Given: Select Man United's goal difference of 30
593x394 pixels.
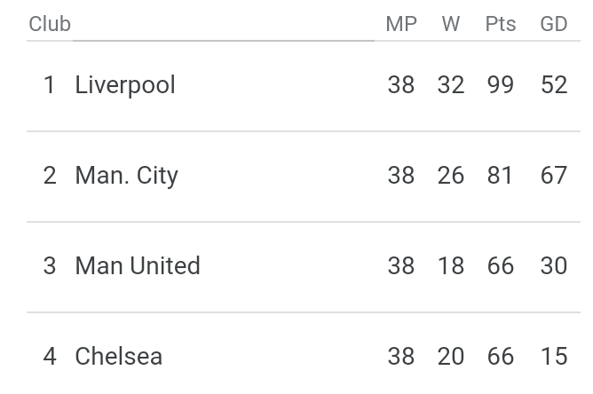Looking at the screenshot, I should click(554, 266).
